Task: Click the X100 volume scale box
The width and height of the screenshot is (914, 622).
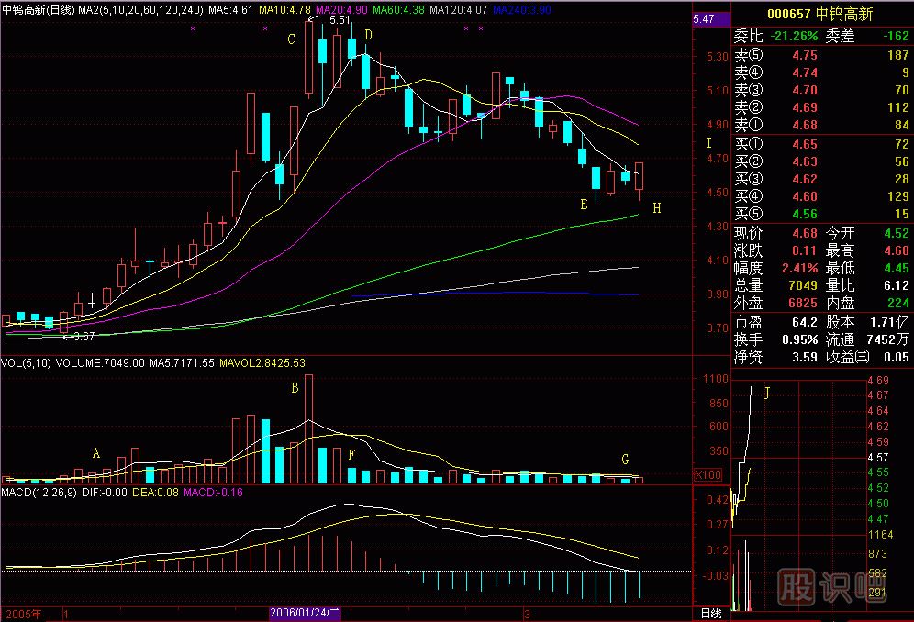Action: tap(708, 475)
